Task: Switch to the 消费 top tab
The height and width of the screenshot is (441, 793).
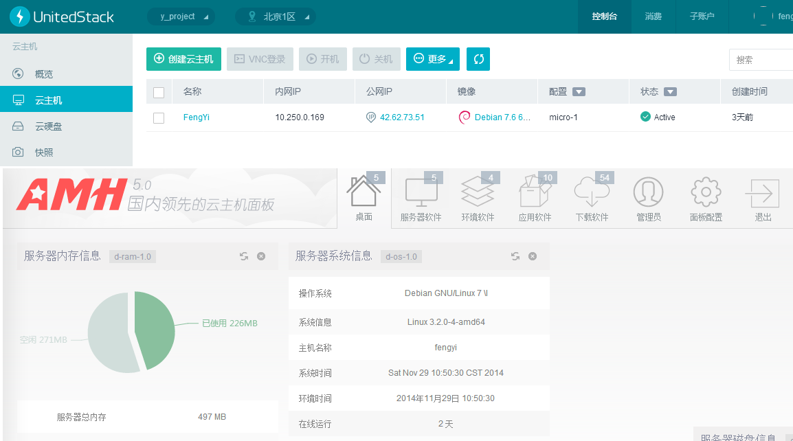Action: click(653, 16)
